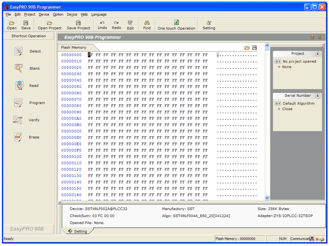329x246 pixels.
Task: Click CheckSum: 03 FC 00 00 text
Action: (x=92, y=216)
